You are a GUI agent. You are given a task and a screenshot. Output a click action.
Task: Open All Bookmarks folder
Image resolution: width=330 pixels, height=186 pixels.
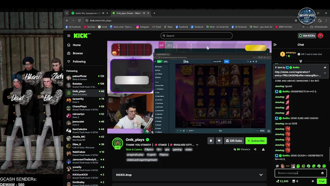tap(319, 27)
